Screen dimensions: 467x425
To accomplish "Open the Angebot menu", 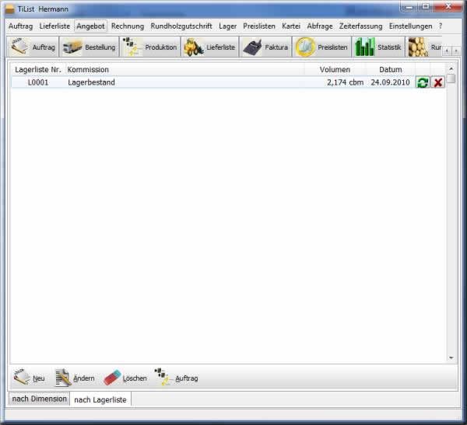I will [x=90, y=26].
